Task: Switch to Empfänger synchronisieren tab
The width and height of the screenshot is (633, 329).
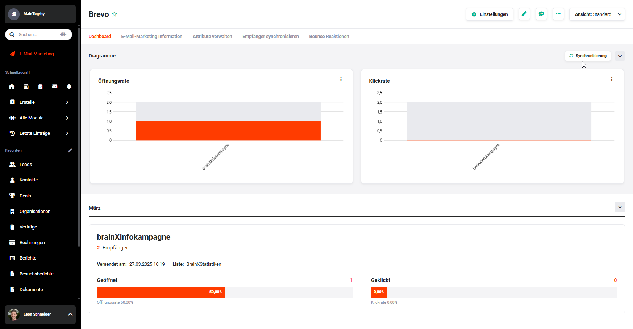Action: click(x=271, y=37)
